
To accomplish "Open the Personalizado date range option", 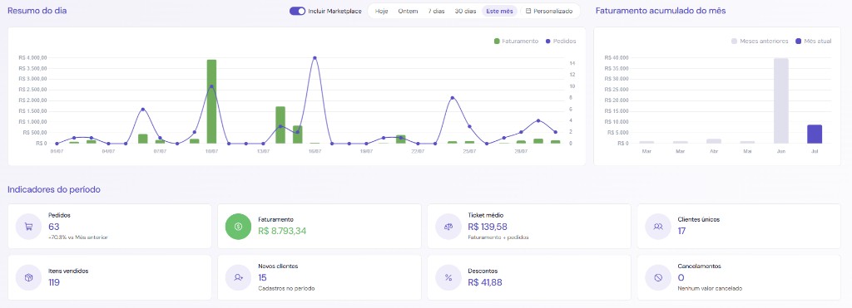I will (x=549, y=11).
